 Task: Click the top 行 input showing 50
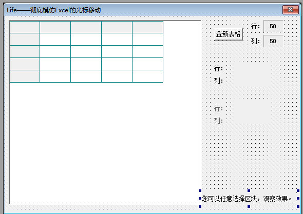pos(273,26)
